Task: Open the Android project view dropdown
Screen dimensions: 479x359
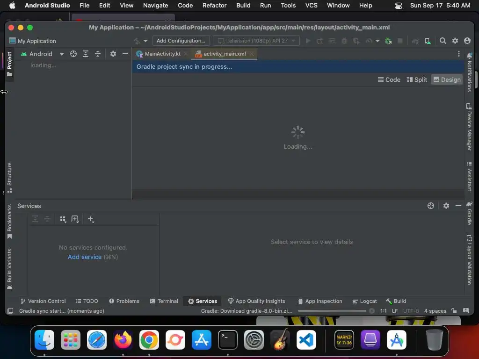Action: coord(42,54)
